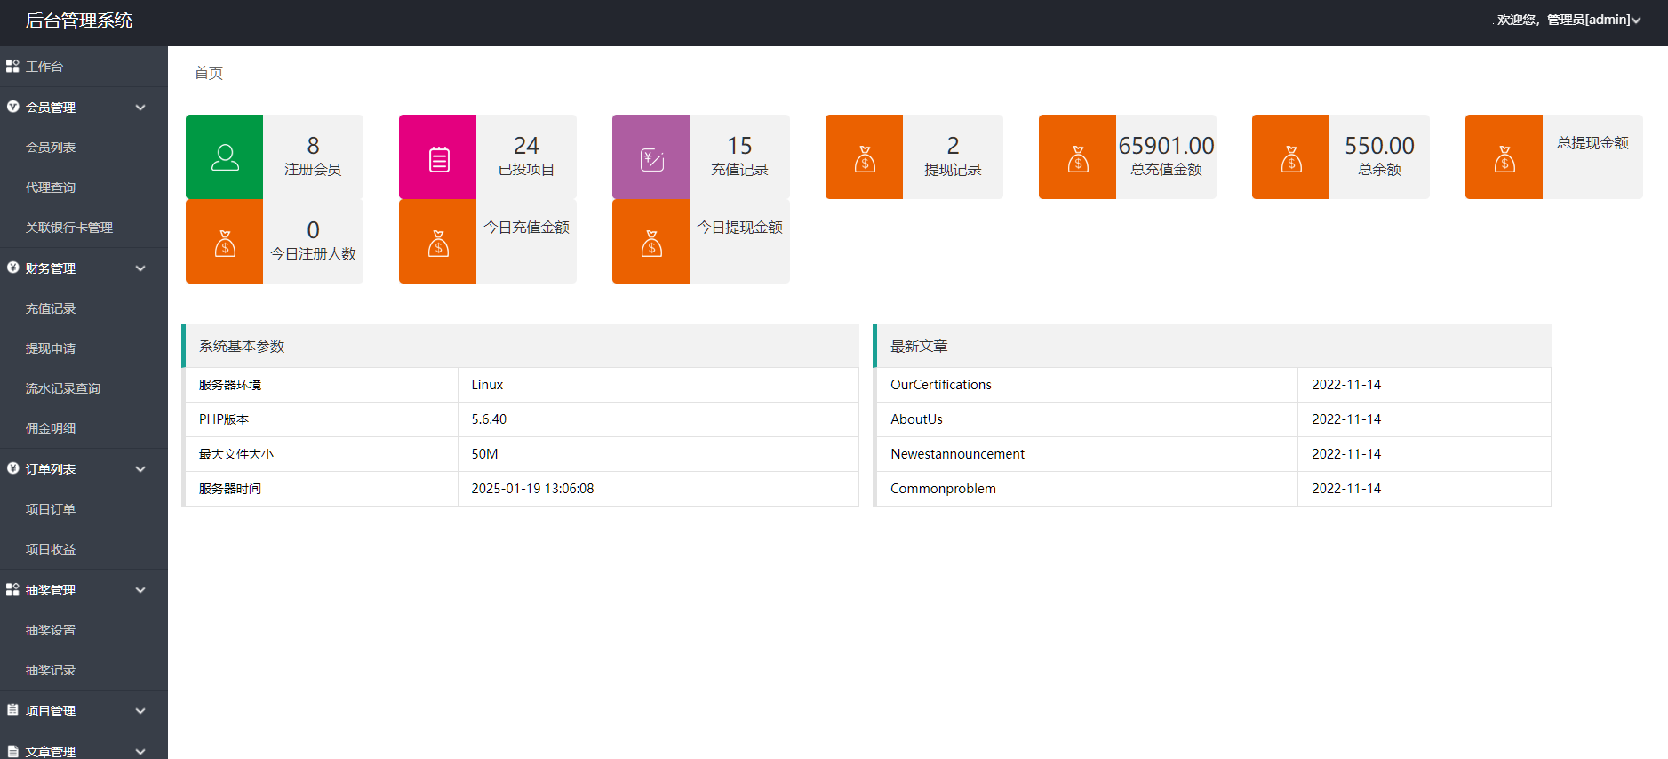Click the green registered members user icon
Image resolution: width=1668 pixels, height=759 pixels.
point(224,157)
